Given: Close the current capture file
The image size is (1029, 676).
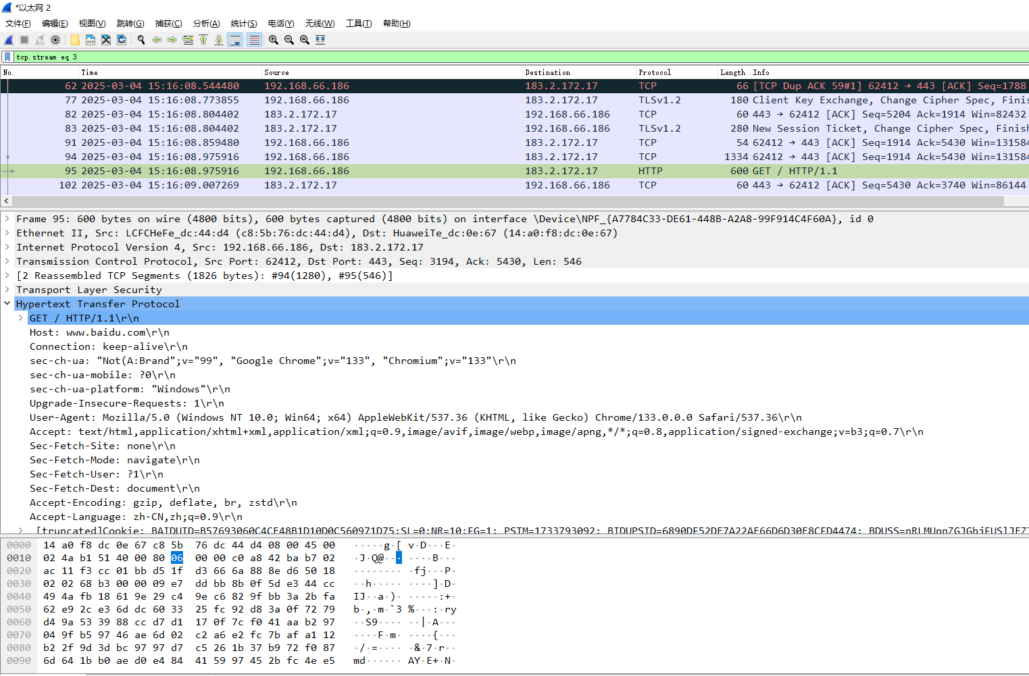Looking at the screenshot, I should pos(106,40).
